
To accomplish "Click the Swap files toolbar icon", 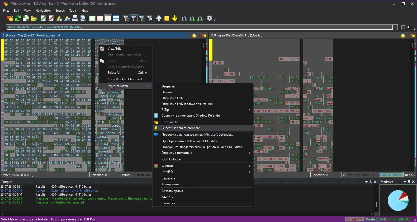I will point(26,18).
